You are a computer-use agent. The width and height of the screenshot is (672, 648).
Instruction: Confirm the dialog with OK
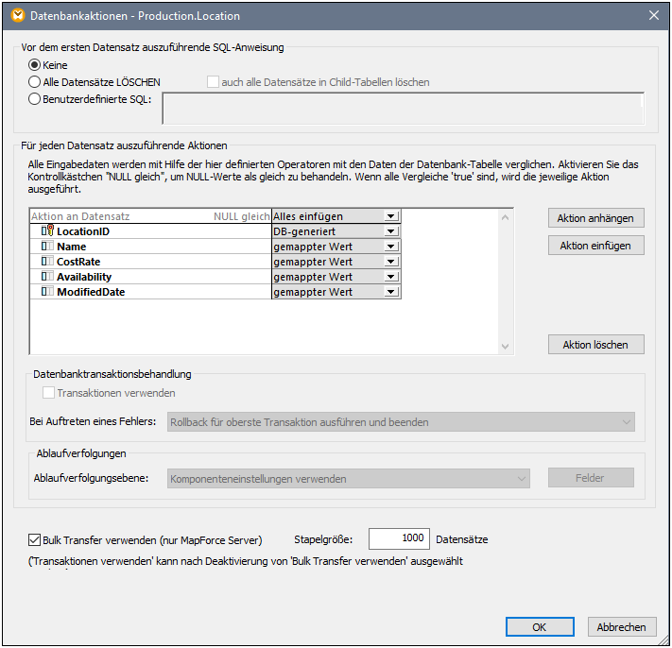(x=539, y=627)
